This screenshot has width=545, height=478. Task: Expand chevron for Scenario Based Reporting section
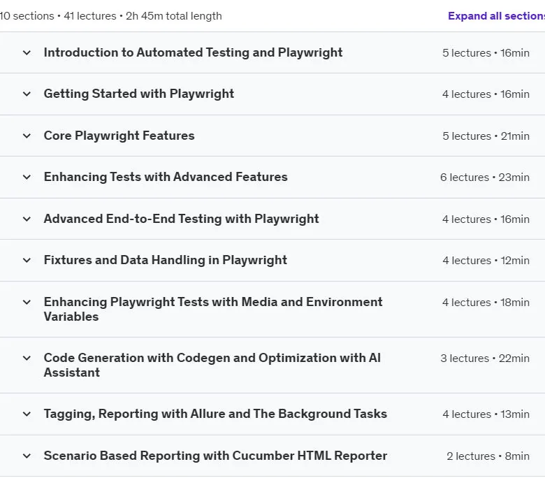[27, 456]
